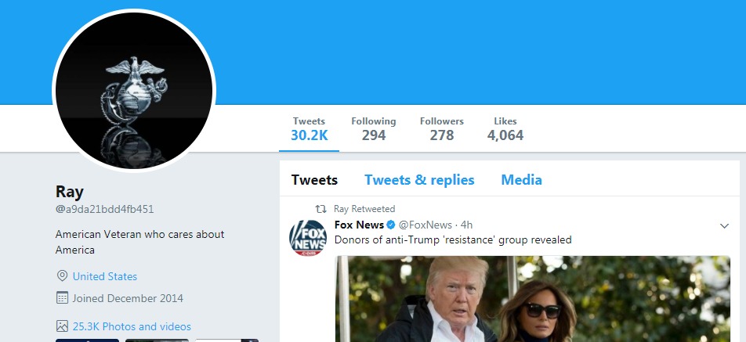This screenshot has width=746, height=342.
Task: Click Fox News verified badge
Action: coord(392,225)
